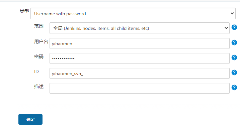Screen dimensions: 240x127
Task: Click the empty 描述 description box
Action: point(140,88)
